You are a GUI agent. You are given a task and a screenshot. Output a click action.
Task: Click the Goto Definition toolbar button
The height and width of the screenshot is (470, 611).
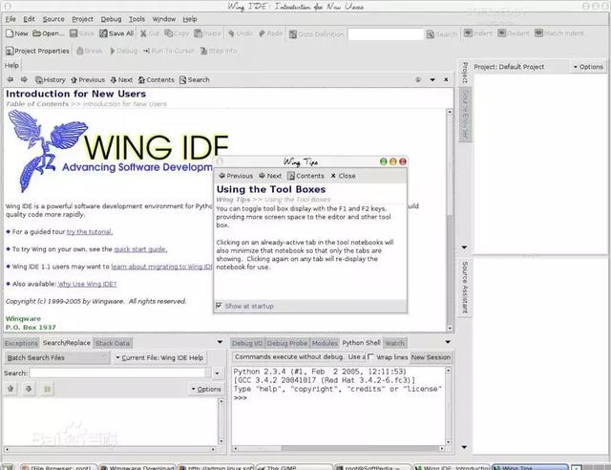316,34
